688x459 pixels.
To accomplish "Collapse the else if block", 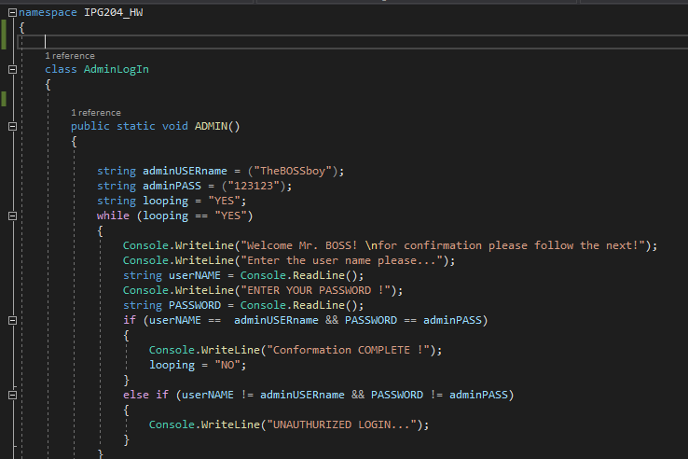I will 12,396.
